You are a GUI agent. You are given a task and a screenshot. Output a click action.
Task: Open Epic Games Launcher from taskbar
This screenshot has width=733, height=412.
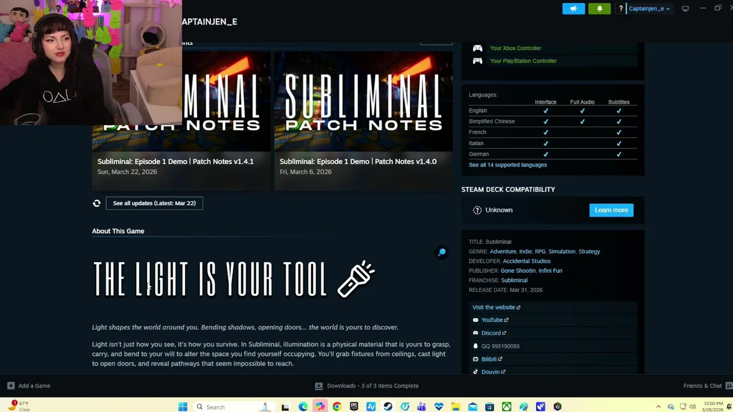pos(354,407)
